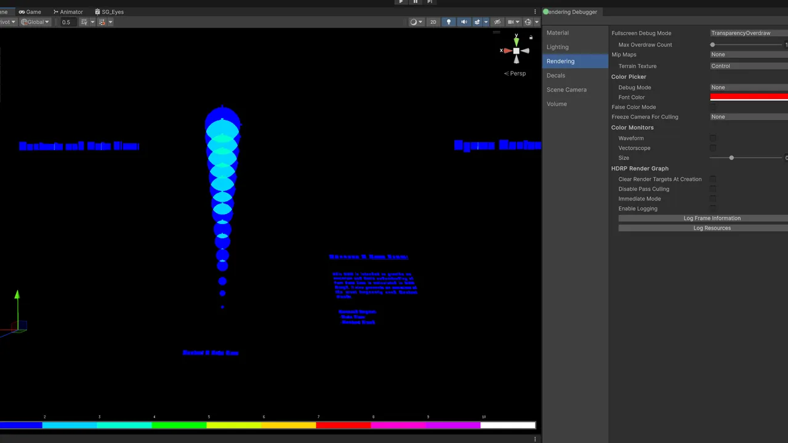Viewport: 788px width, 443px height.
Task: Open Freeze Camera For Culling dropdown
Action: (x=749, y=117)
